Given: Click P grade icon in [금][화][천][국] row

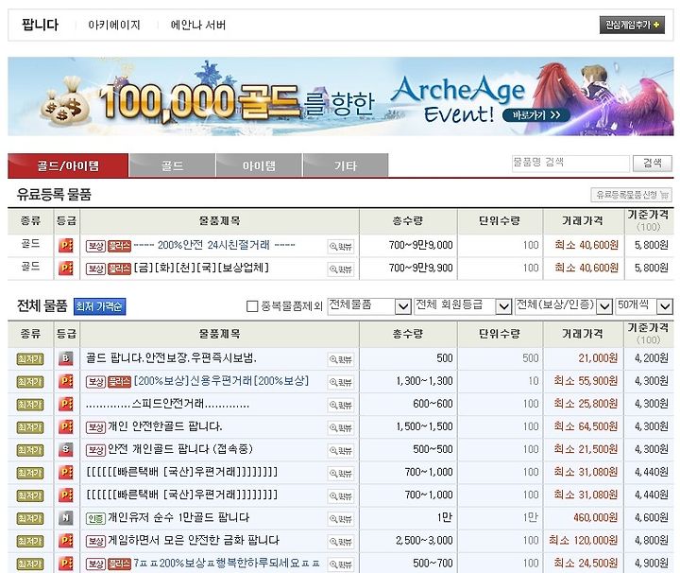Looking at the screenshot, I should 66,269.
